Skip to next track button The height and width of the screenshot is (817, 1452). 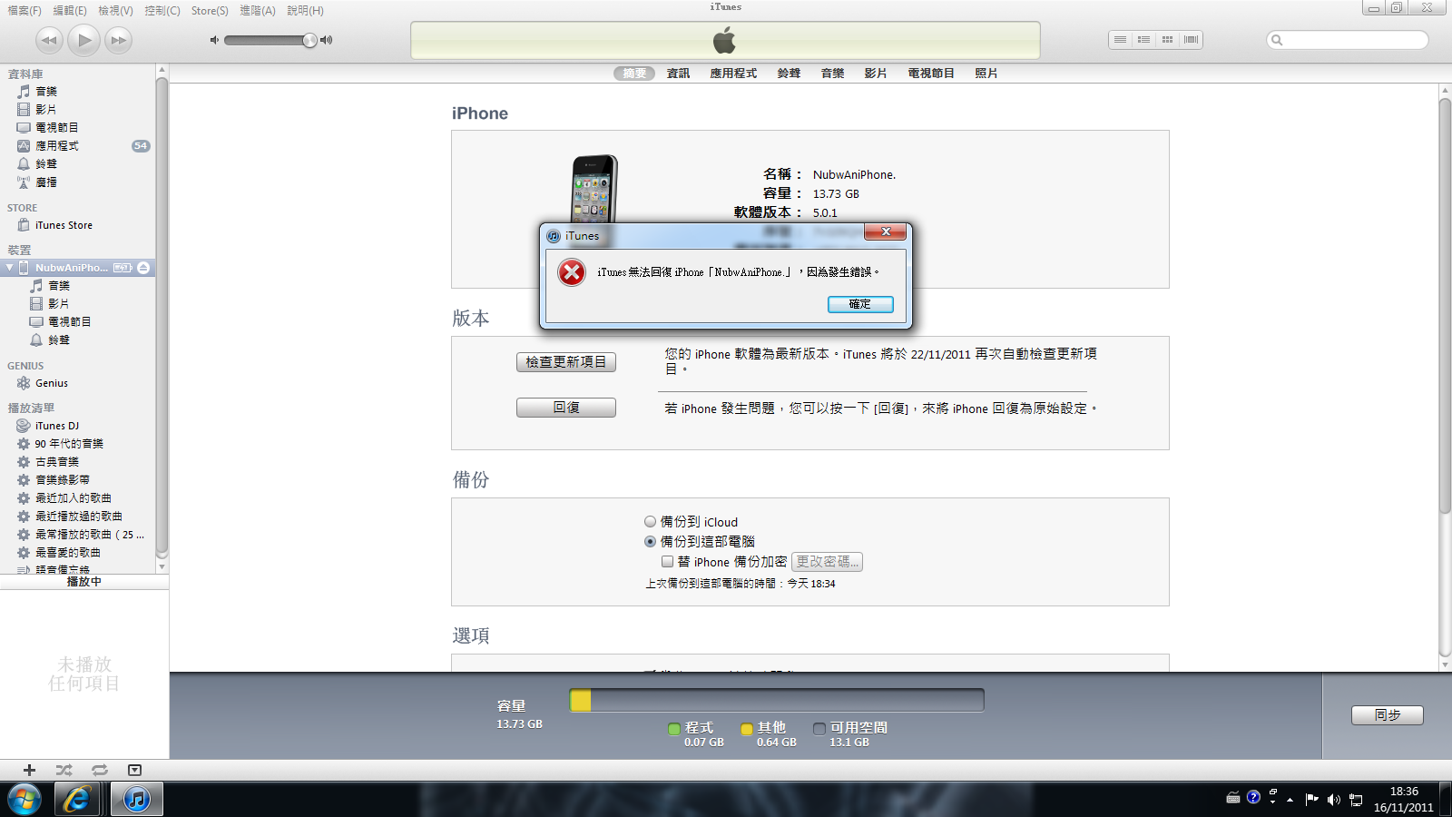click(x=118, y=40)
